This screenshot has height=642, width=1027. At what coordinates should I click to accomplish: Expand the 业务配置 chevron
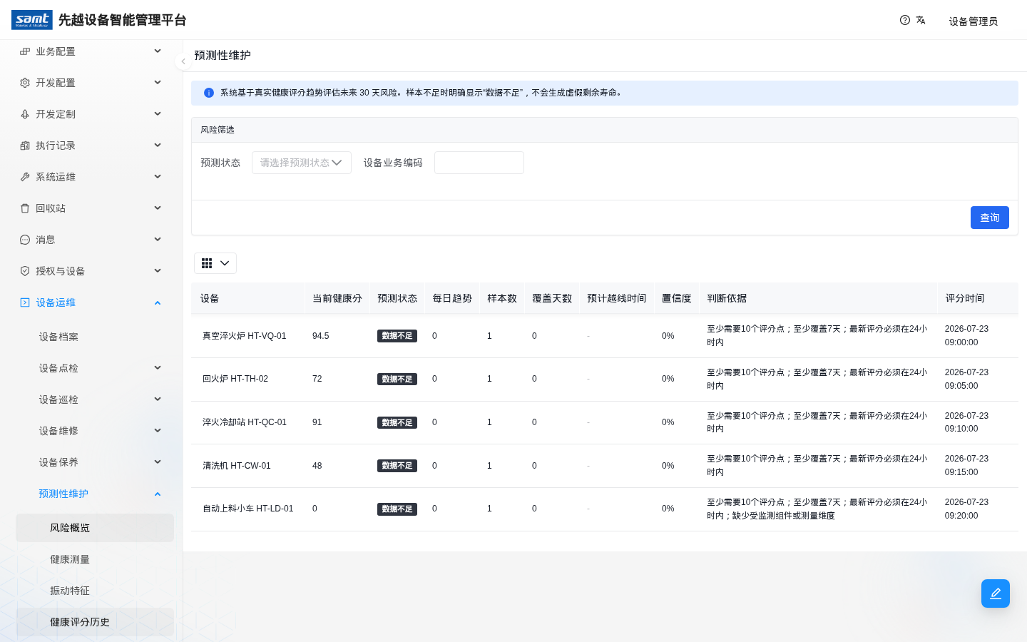(158, 51)
